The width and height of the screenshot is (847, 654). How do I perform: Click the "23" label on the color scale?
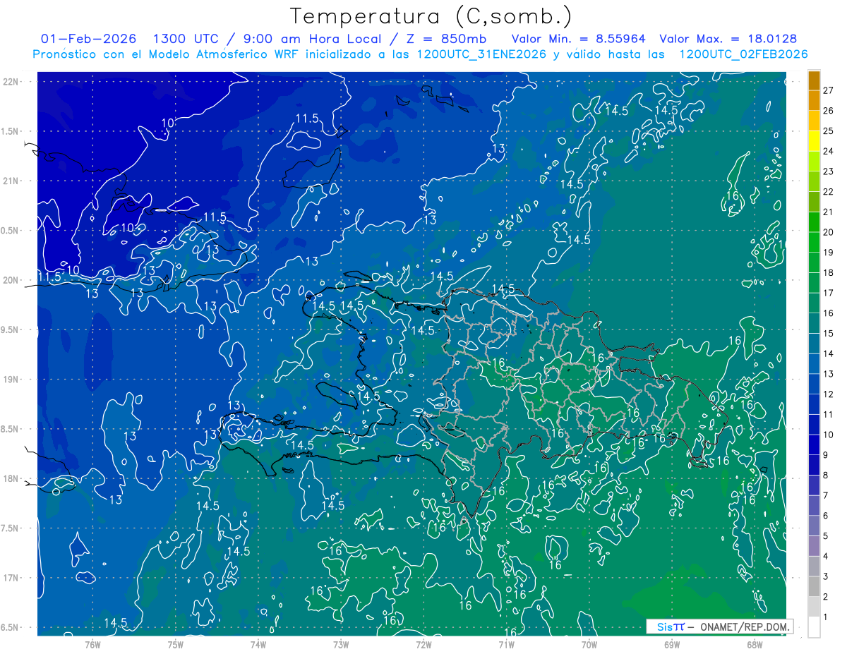pos(829,171)
